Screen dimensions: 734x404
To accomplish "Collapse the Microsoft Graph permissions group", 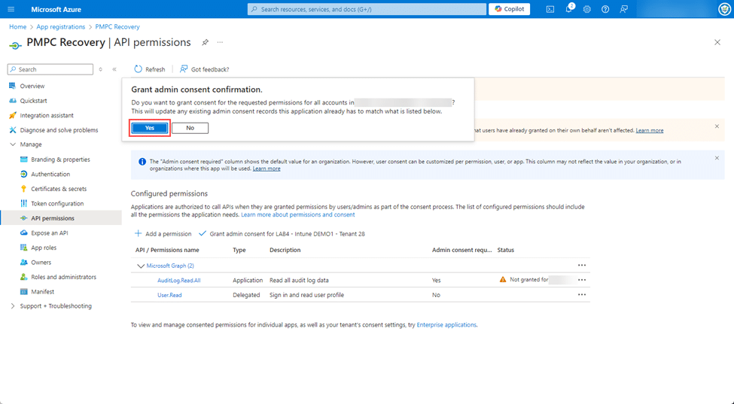I will coord(141,266).
